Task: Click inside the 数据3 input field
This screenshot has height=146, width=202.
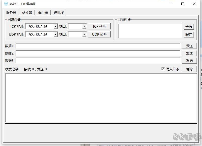Action: click(x=98, y=60)
